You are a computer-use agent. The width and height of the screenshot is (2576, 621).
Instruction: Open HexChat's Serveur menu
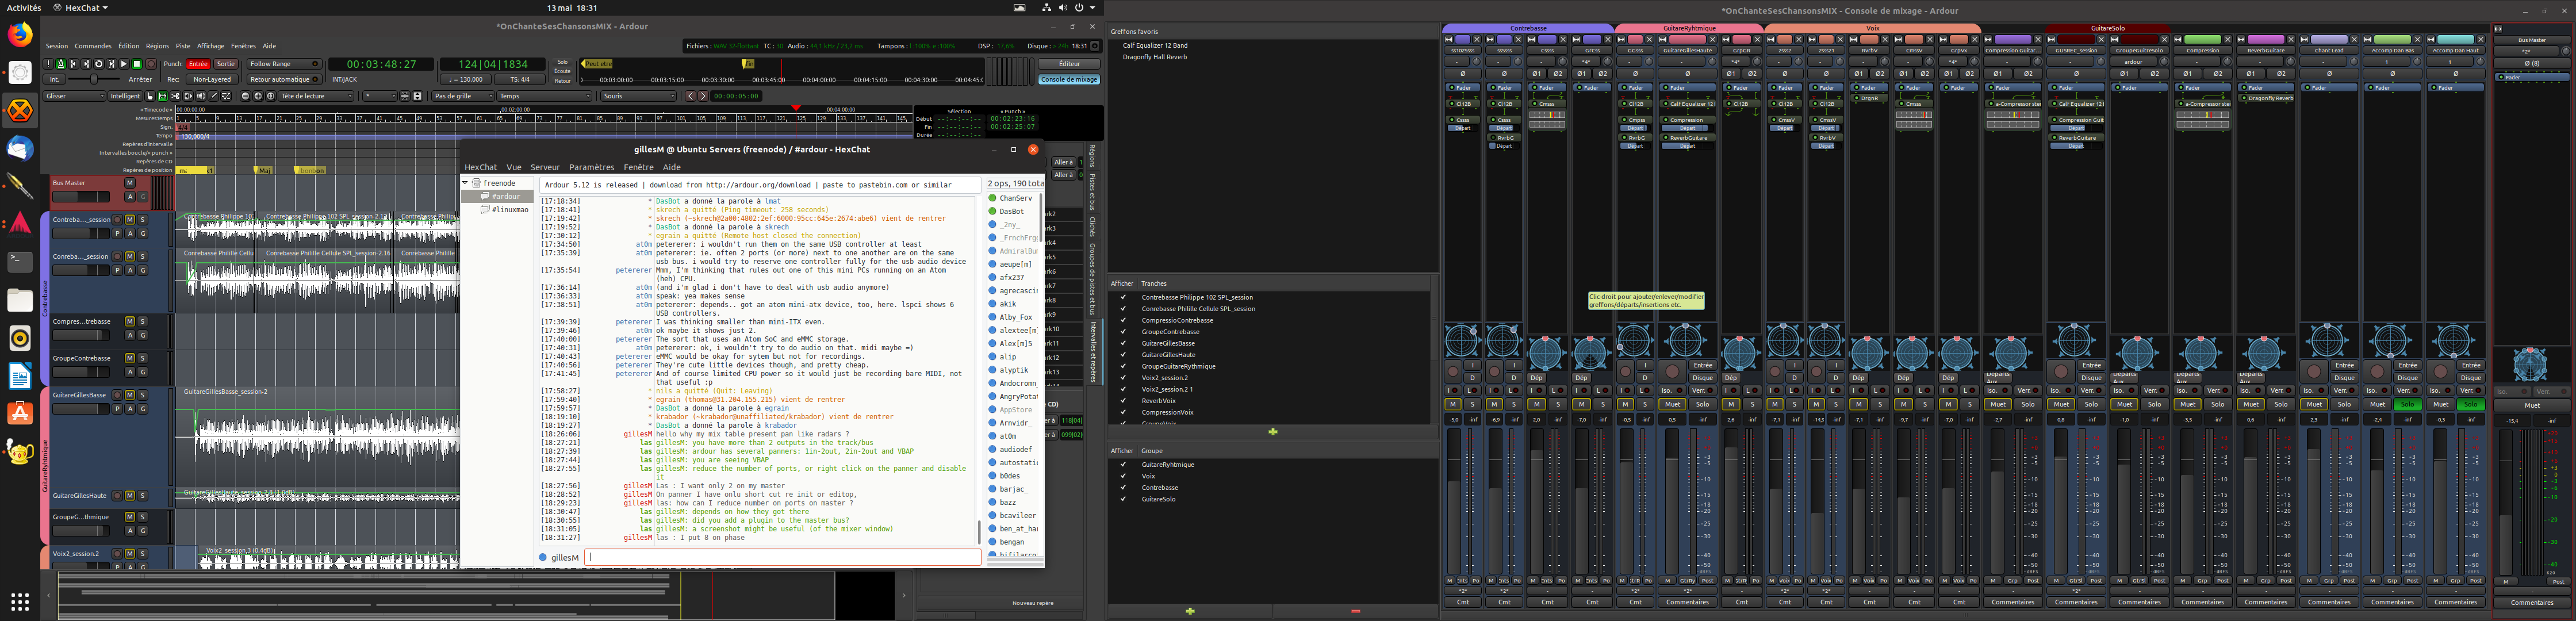pos(545,167)
